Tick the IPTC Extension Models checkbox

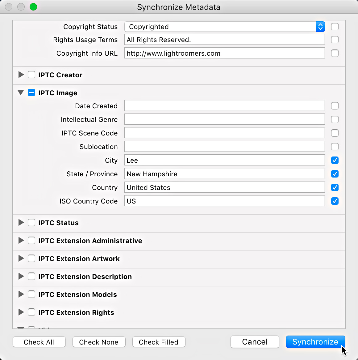point(31,294)
